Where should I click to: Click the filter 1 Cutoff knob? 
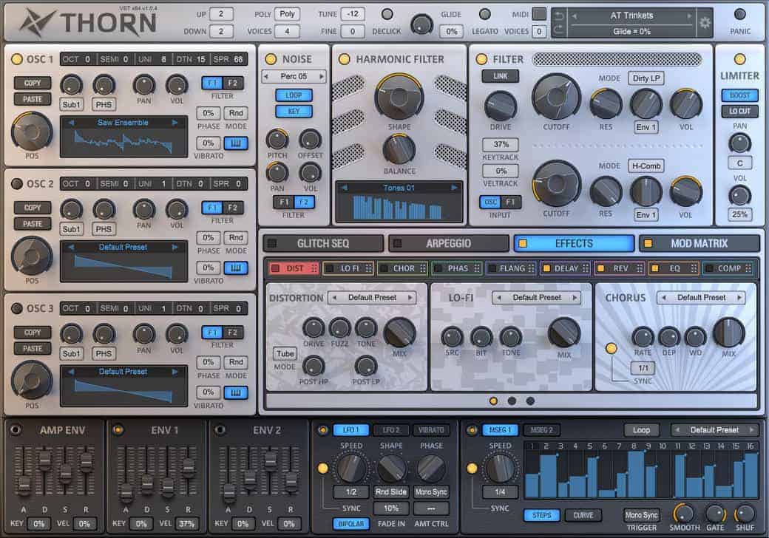click(556, 97)
